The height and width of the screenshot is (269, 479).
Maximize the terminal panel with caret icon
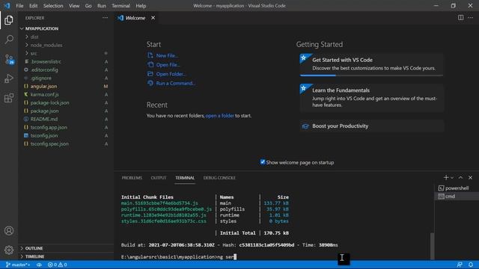click(461, 178)
